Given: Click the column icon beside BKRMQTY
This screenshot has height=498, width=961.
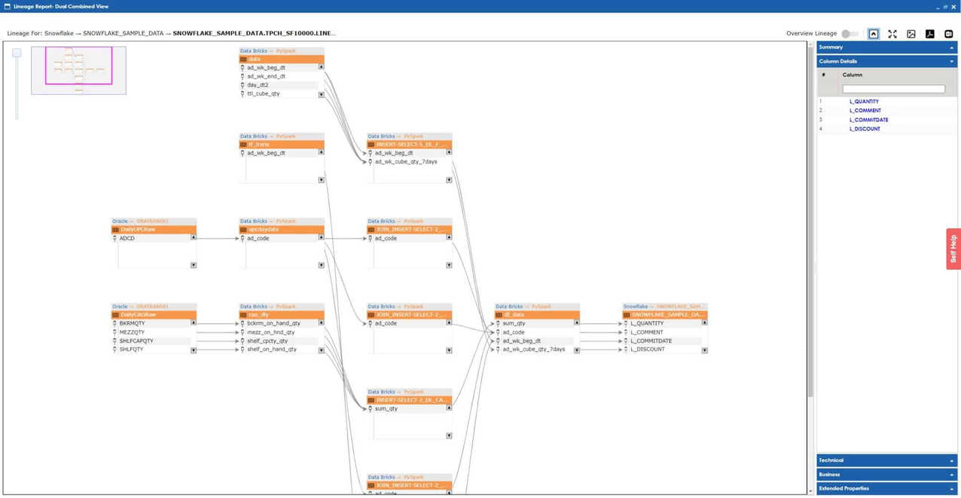Looking at the screenshot, I should [114, 323].
